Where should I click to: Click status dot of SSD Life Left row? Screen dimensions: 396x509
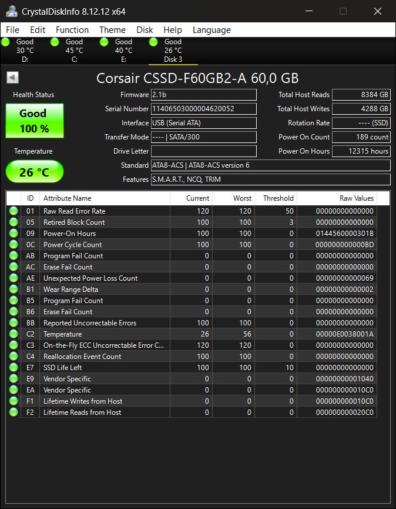click(14, 367)
